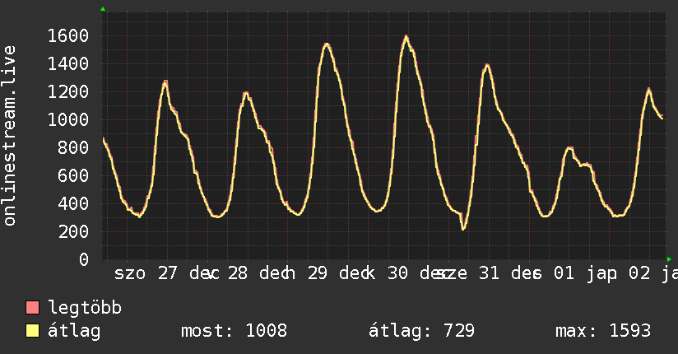Click the '29' date label on x-axis

coord(318,273)
